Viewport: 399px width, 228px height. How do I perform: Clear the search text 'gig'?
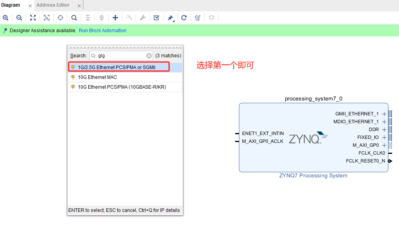pyautogui.click(x=149, y=56)
